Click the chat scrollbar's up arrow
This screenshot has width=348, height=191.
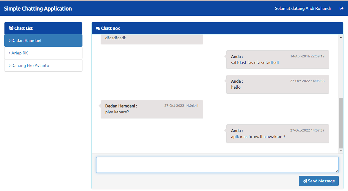pyautogui.click(x=341, y=37)
